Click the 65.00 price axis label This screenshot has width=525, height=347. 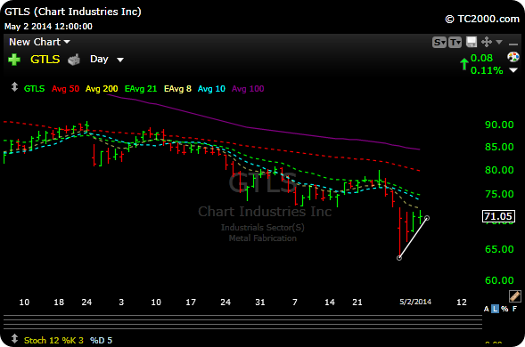499,249
